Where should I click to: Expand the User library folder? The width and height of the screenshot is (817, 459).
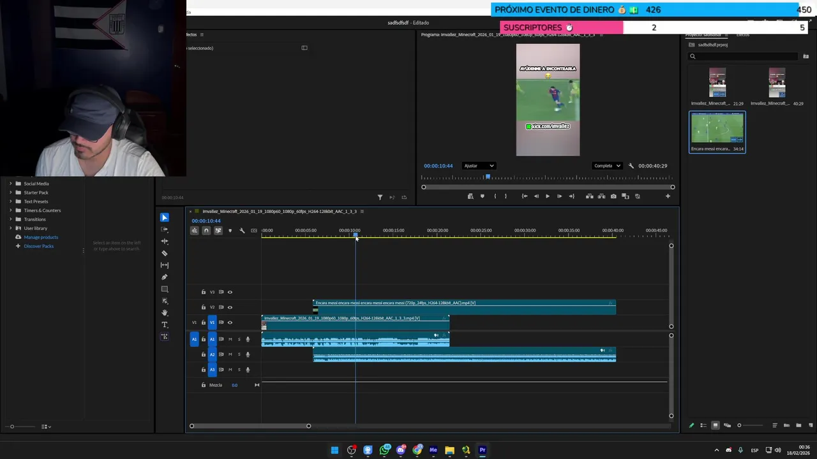point(10,228)
